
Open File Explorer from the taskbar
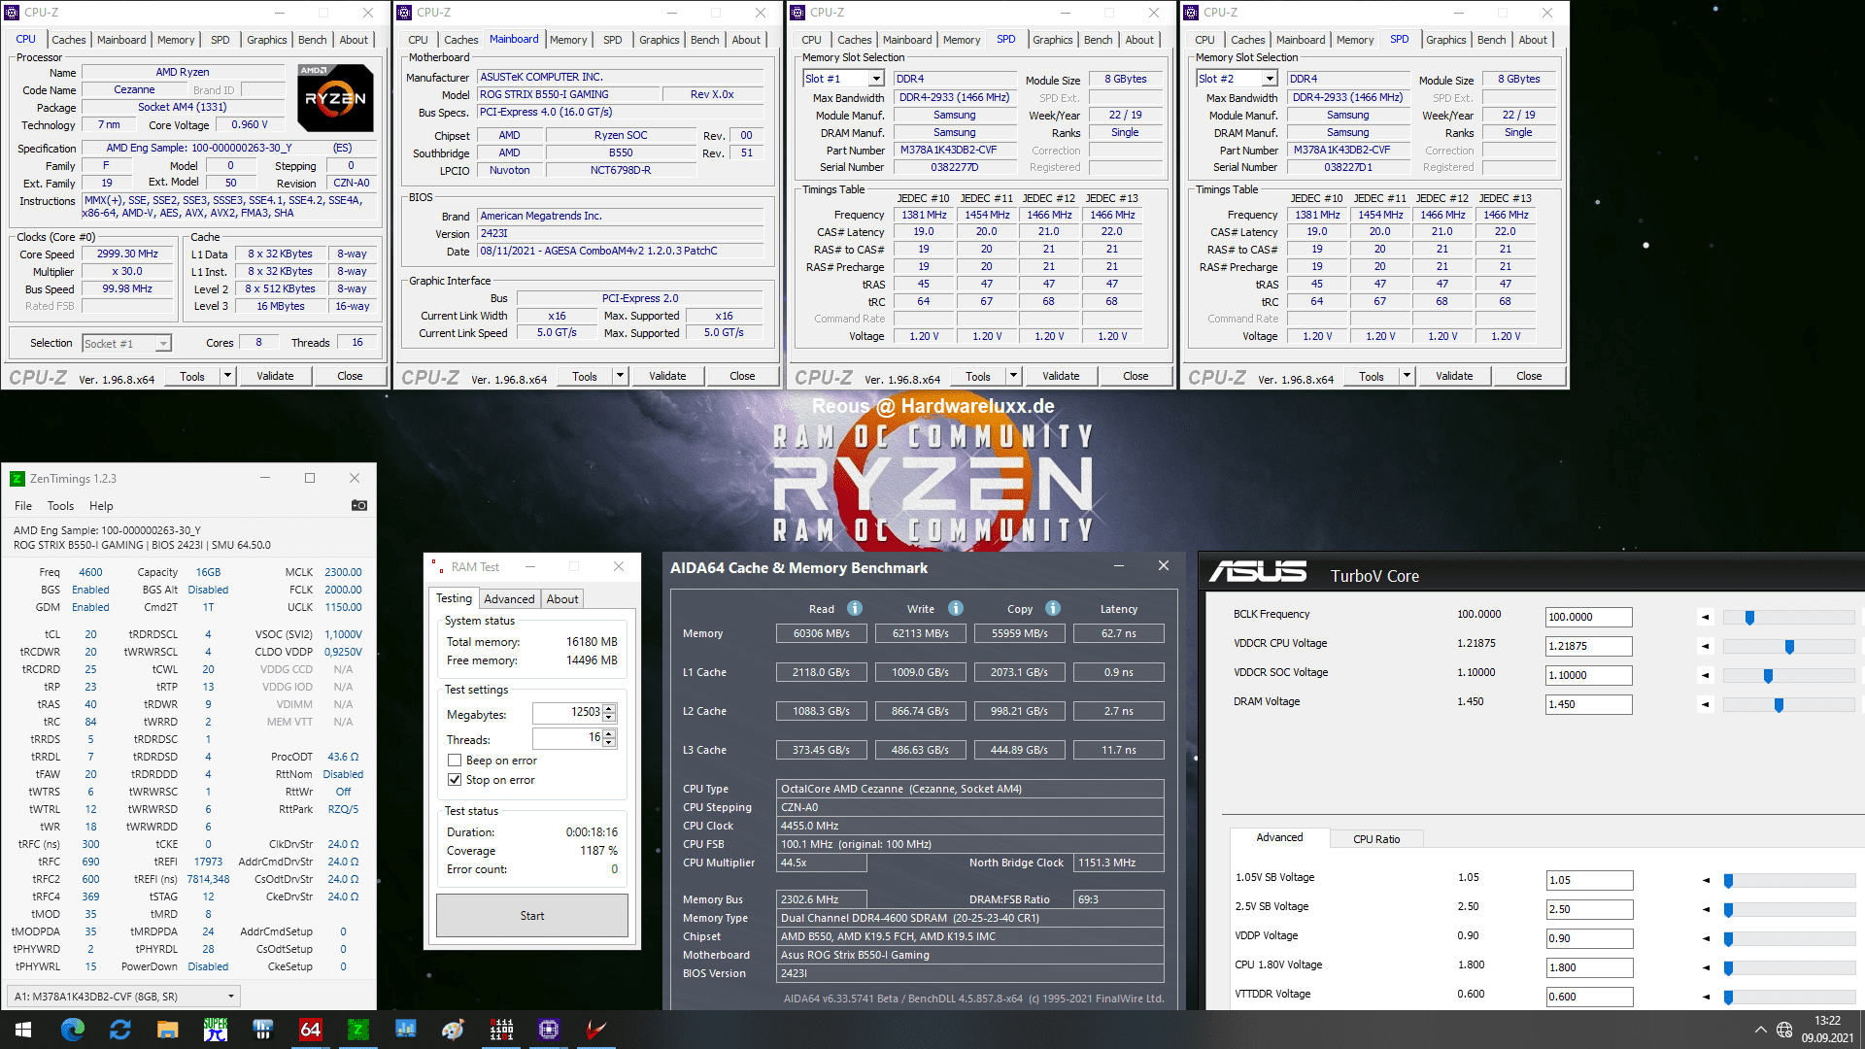[x=168, y=1030]
